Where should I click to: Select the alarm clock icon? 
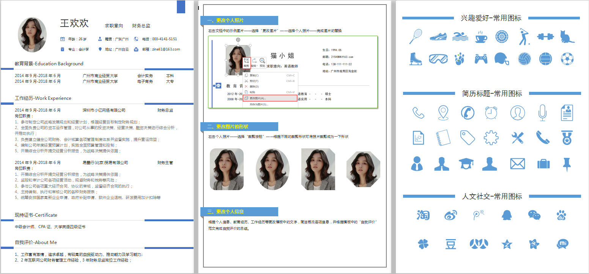point(491,112)
